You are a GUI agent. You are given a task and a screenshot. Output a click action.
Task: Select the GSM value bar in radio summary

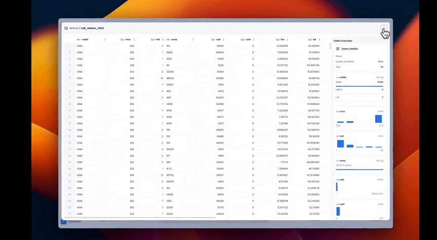point(359,86)
